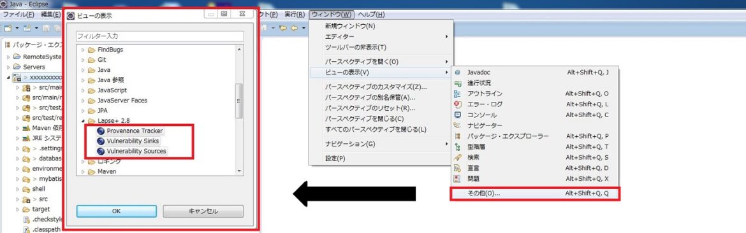Click the ナビゲーター navigator view icon
The height and width of the screenshot is (233, 746).
coord(458,125)
